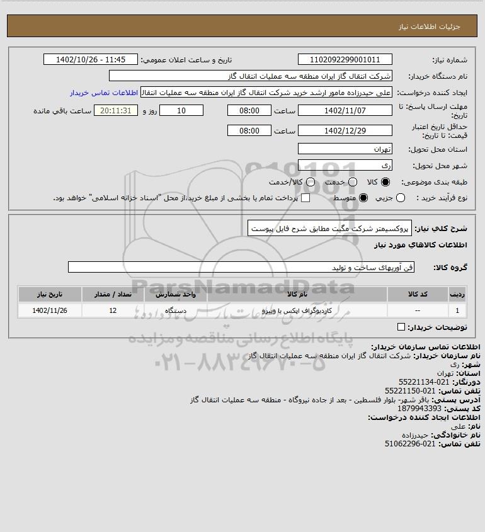Select the کالا radio button
485x532 pixels.
[x=385, y=182]
